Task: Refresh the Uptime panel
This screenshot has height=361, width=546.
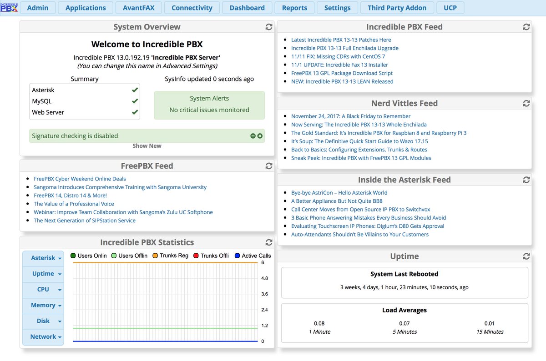Action: point(526,256)
